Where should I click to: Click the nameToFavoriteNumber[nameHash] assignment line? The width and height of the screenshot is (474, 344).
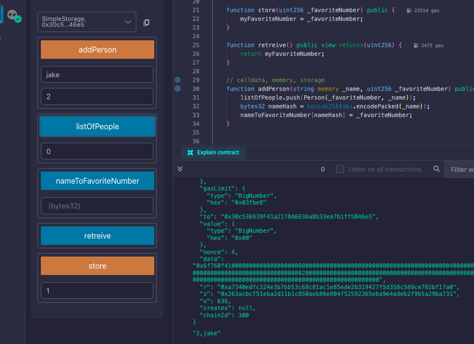click(x=326, y=115)
